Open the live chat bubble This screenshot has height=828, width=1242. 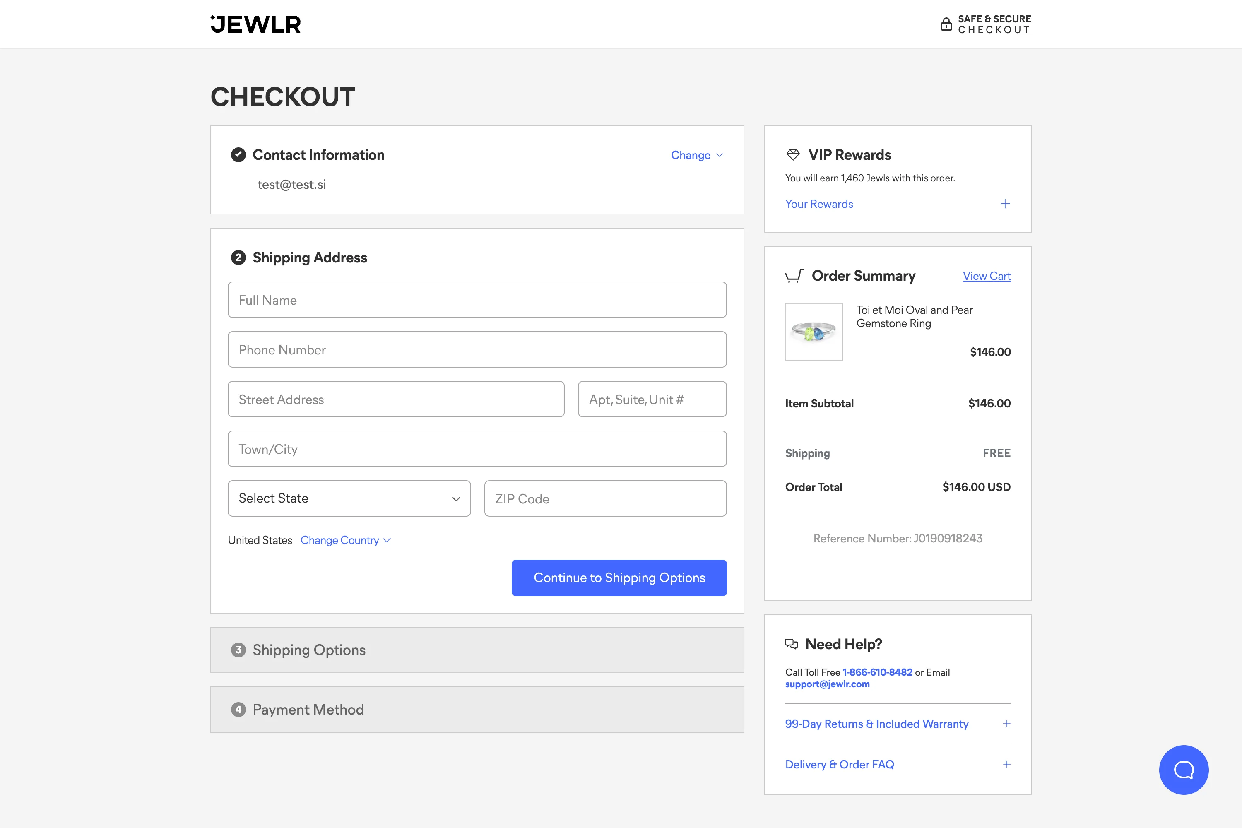click(1183, 769)
